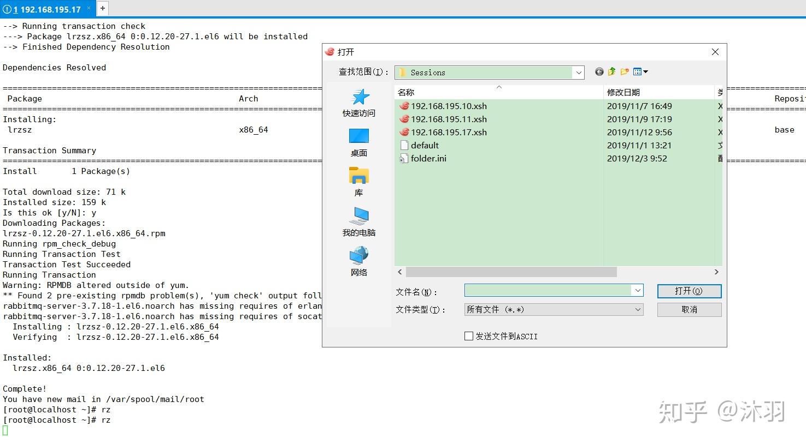Select file 192.168.195.17.xsh
806x444 pixels.
449,133
